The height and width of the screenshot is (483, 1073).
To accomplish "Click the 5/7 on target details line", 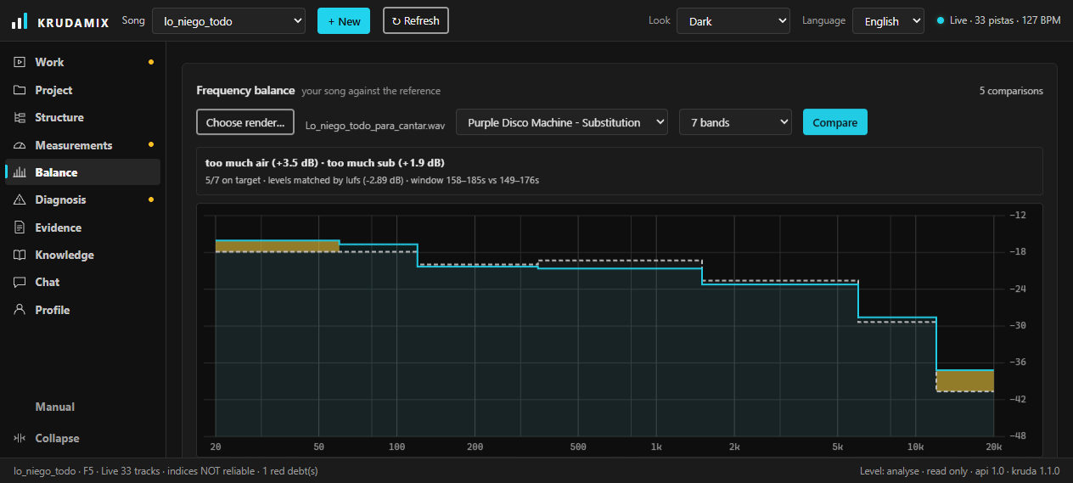I will coord(372,180).
